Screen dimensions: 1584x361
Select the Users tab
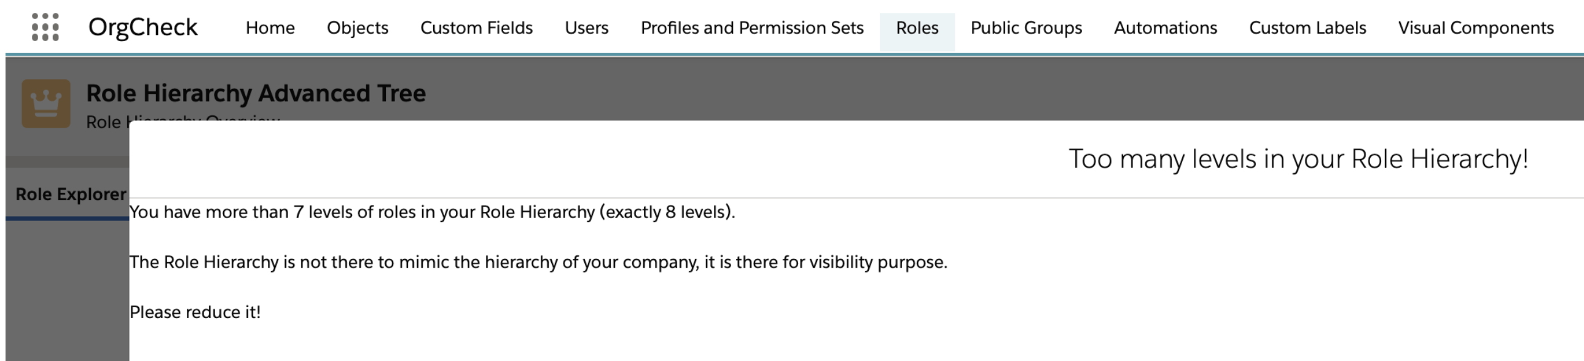pyautogui.click(x=586, y=28)
